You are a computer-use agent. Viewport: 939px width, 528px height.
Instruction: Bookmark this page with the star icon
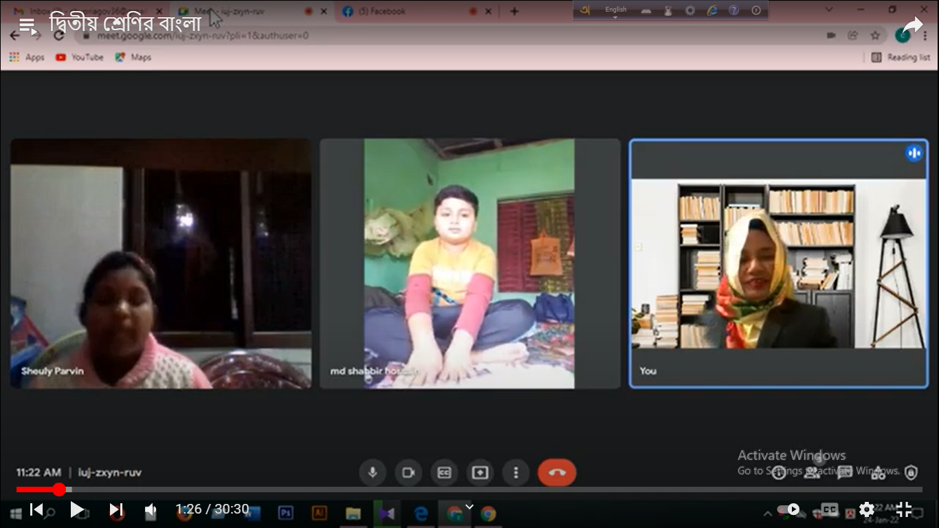875,35
